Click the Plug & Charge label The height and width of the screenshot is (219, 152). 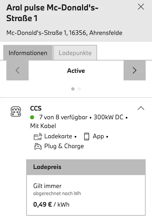(x=64, y=146)
